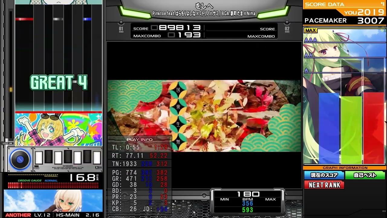Click the blue current score bar
The height and width of the screenshot is (218, 387).
pos(329,128)
